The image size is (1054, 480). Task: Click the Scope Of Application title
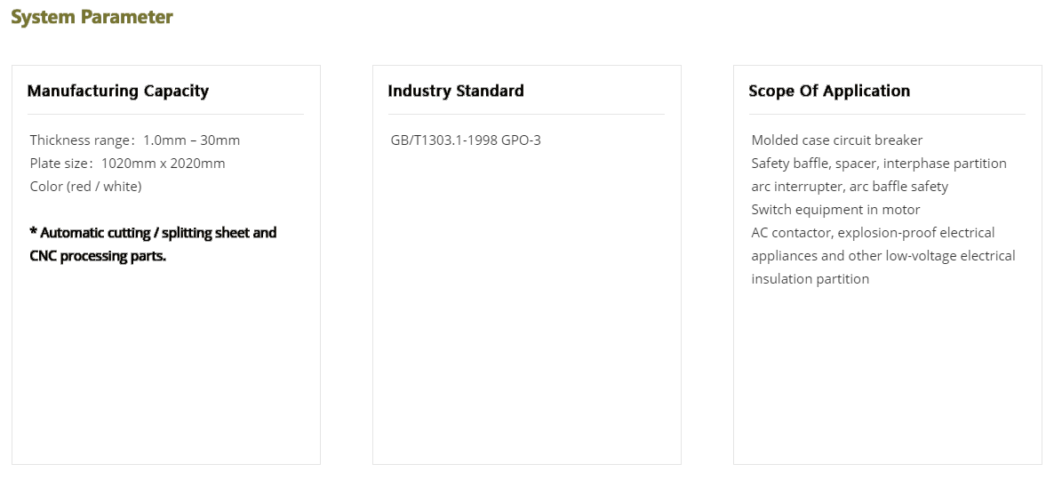tap(829, 91)
